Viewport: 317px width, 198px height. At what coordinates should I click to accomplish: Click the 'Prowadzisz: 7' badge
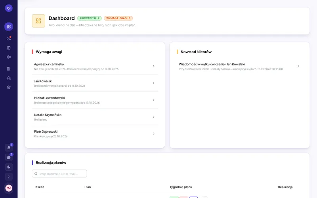90,18
